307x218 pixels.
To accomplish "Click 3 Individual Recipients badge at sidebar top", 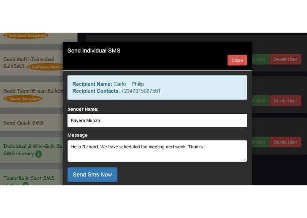I will (x=26, y=36).
